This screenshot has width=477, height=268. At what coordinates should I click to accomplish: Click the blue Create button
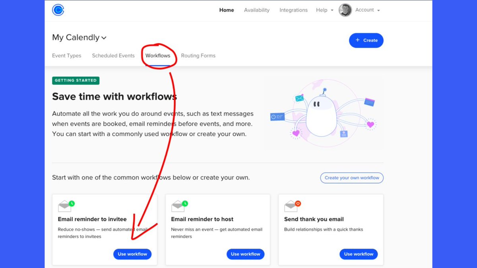point(366,40)
